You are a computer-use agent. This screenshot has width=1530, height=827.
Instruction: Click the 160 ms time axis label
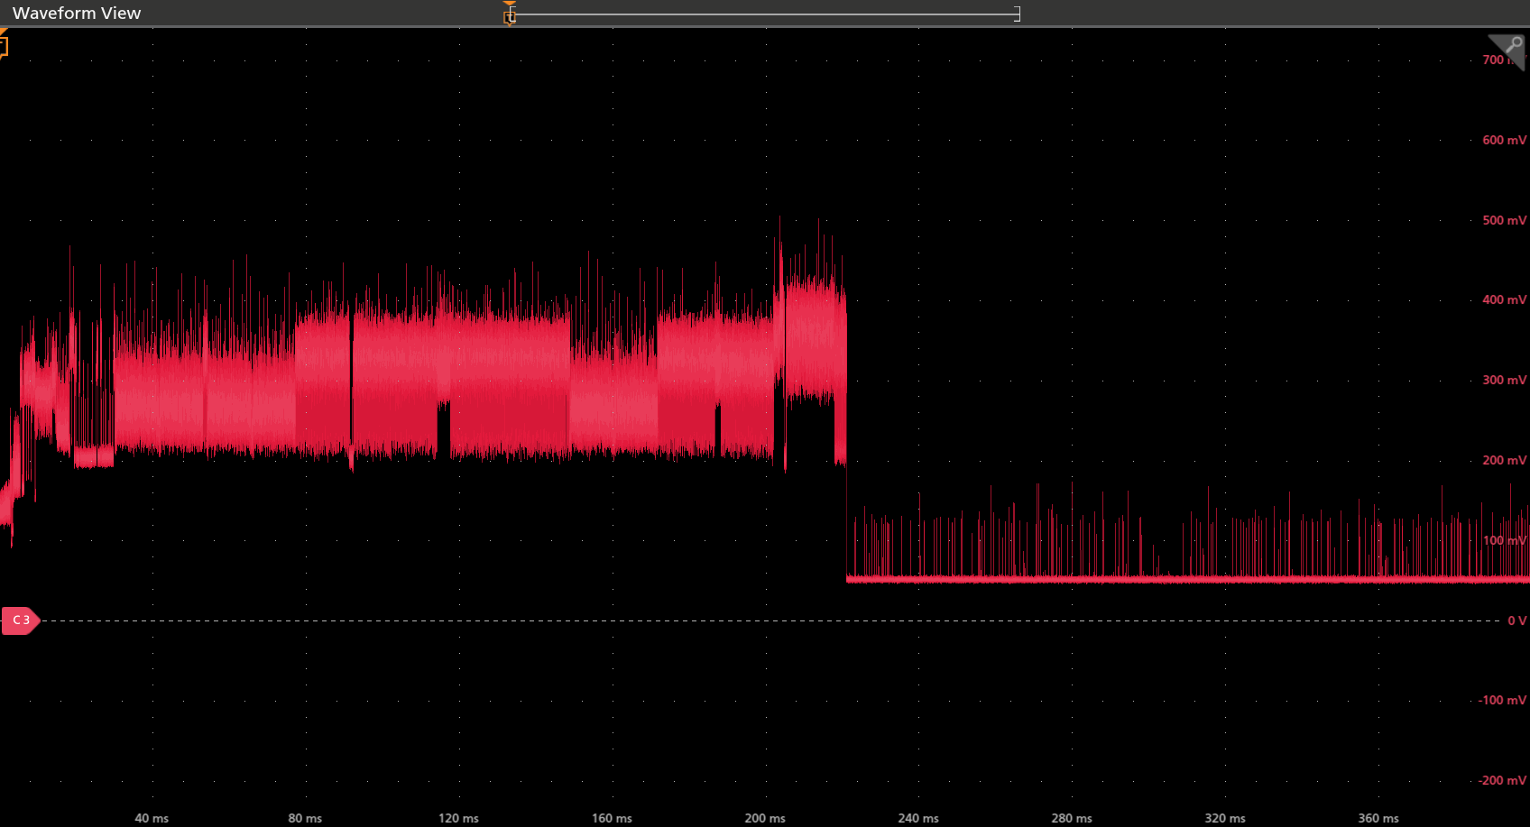(612, 819)
